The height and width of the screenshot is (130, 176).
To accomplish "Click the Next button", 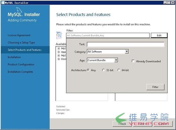I will (x=142, y=124).
